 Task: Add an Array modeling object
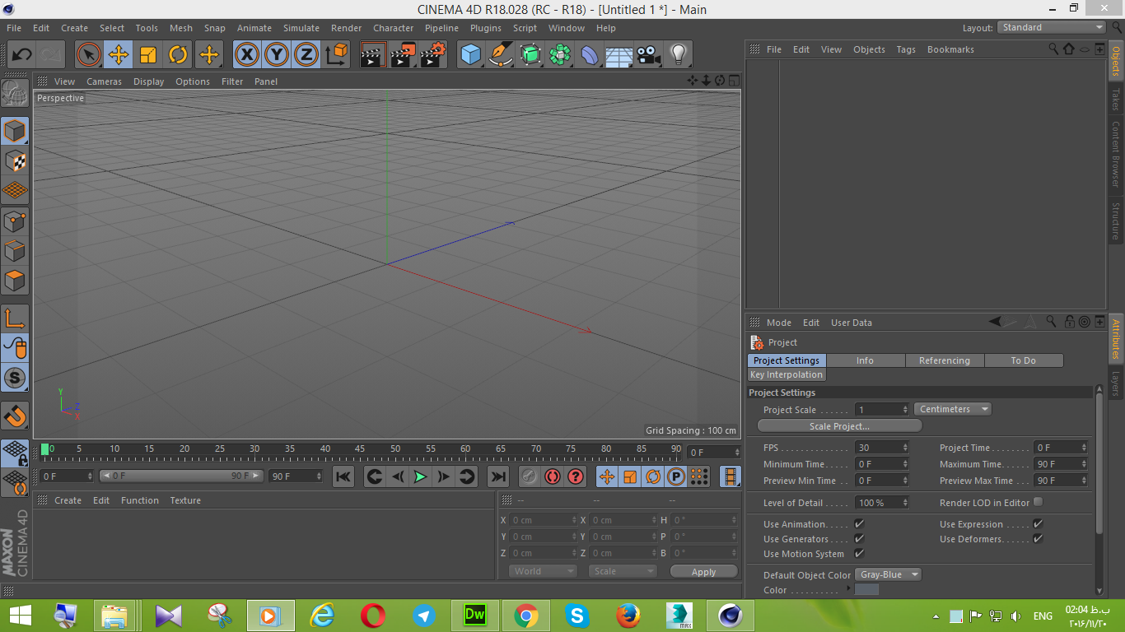click(560, 55)
